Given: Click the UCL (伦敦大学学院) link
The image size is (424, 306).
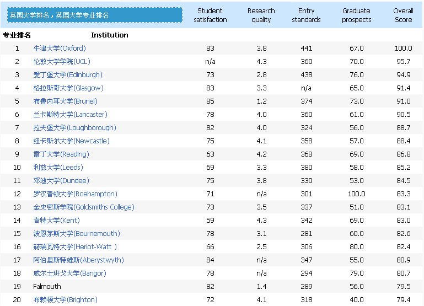Looking at the screenshot, I should [x=61, y=62].
